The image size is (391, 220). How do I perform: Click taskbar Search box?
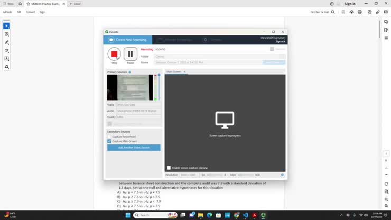(x=155, y=215)
